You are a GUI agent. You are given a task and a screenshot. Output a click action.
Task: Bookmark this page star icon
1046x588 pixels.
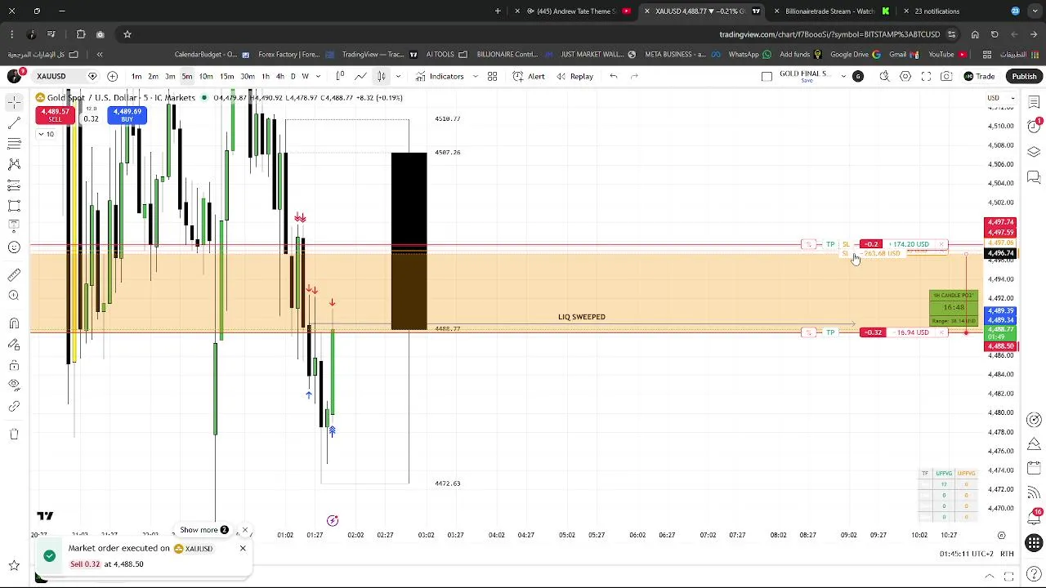click(x=127, y=34)
